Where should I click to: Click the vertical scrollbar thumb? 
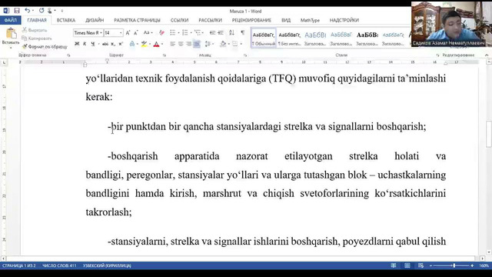click(489, 133)
